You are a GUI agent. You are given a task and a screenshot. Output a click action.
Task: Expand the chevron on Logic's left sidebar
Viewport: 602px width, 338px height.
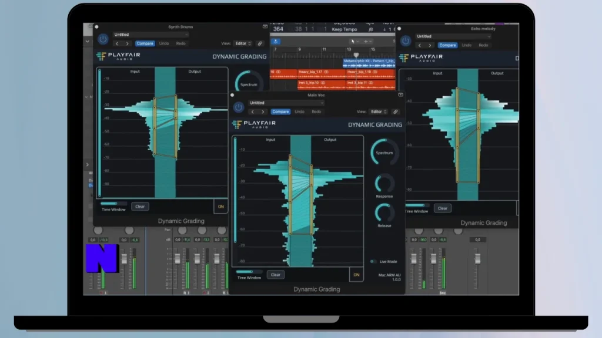pos(88,164)
